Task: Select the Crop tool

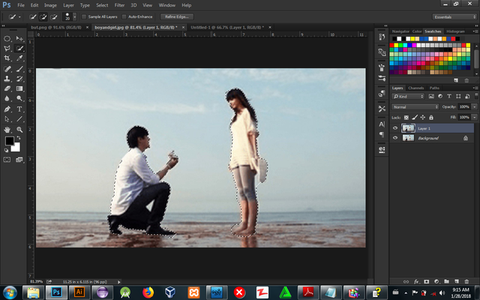Action: tap(7, 58)
